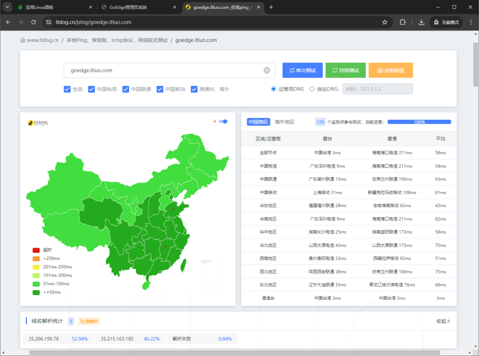
Task: Start a test with the 单次测试 button
Action: tap(301, 70)
